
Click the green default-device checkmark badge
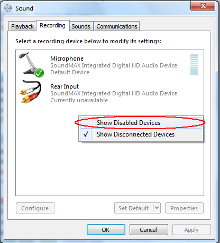[39, 73]
